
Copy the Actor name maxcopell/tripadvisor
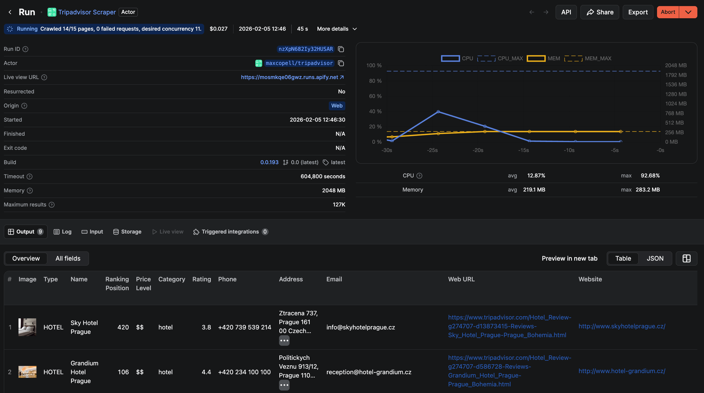pos(341,63)
